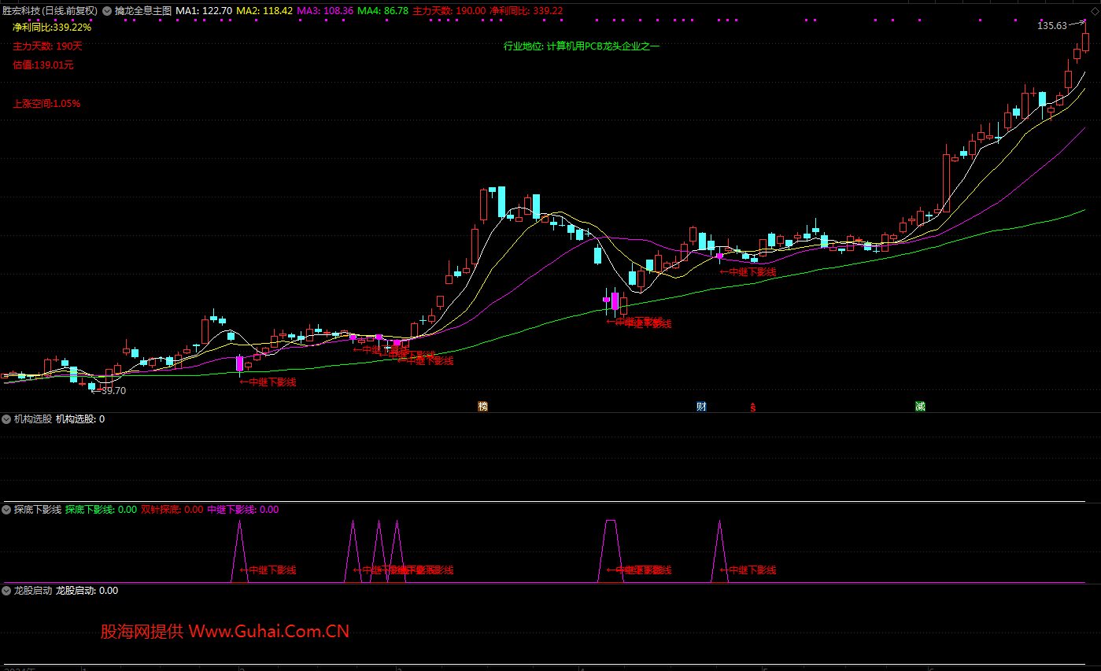Click the 机构选股: 0 value label
The width and height of the screenshot is (1101, 671).
80,419
